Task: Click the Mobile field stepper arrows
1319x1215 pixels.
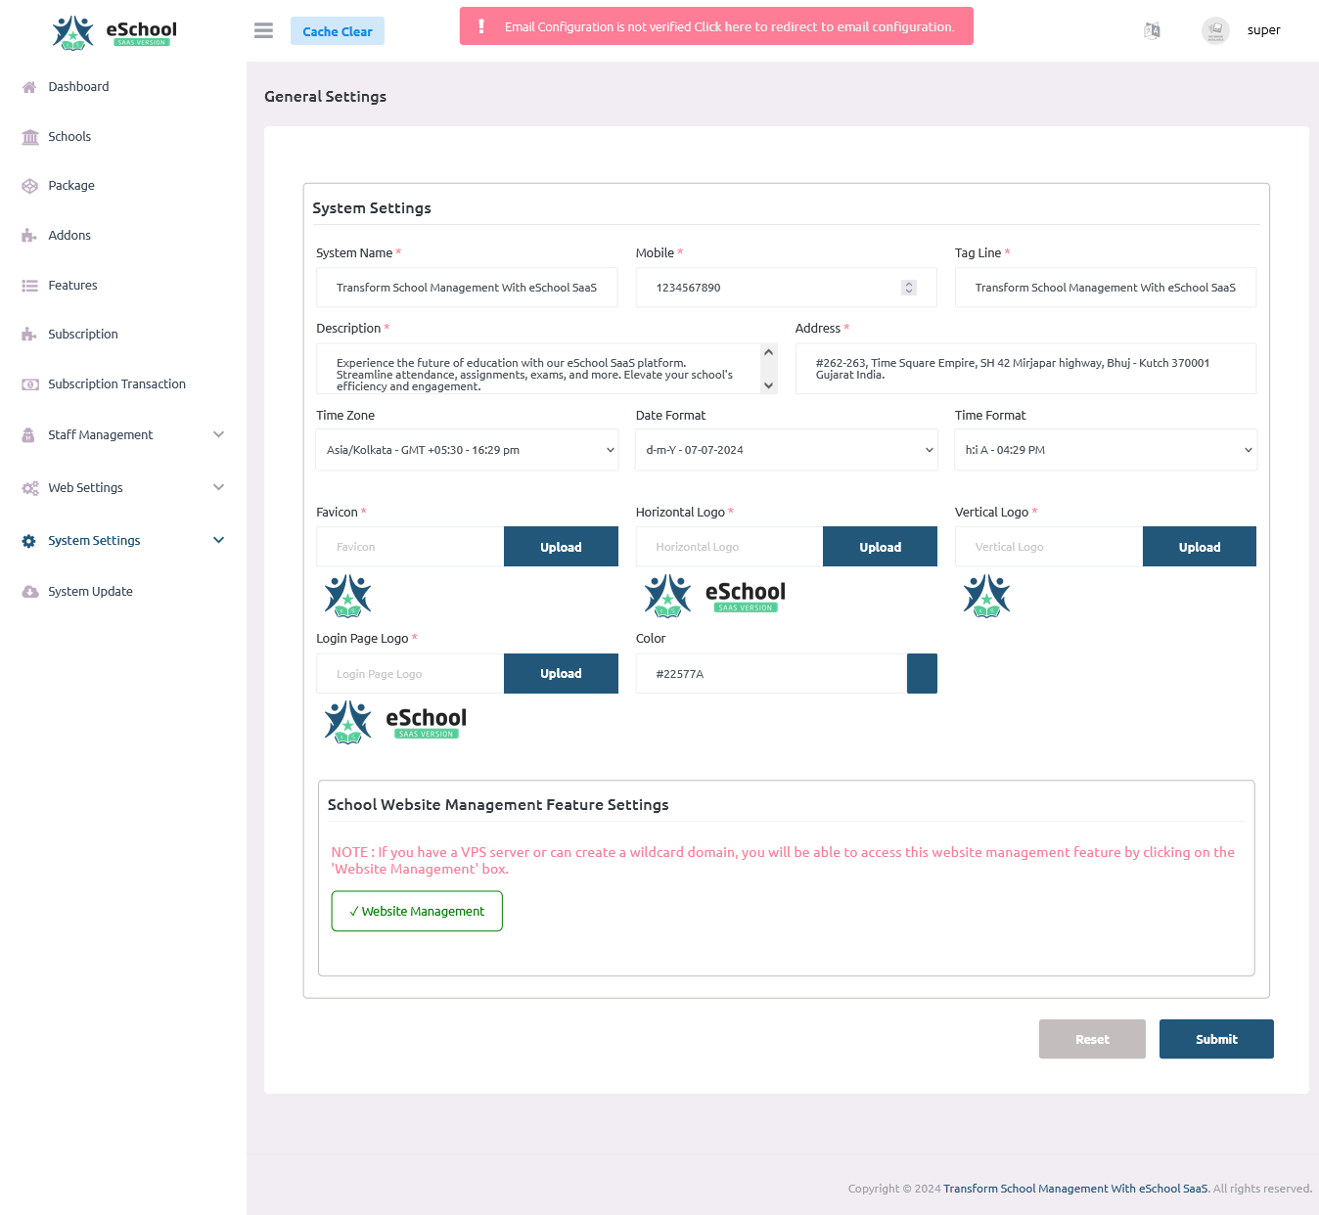Action: click(x=908, y=287)
